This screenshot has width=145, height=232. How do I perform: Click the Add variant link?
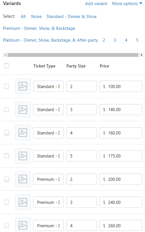pos(96,4)
